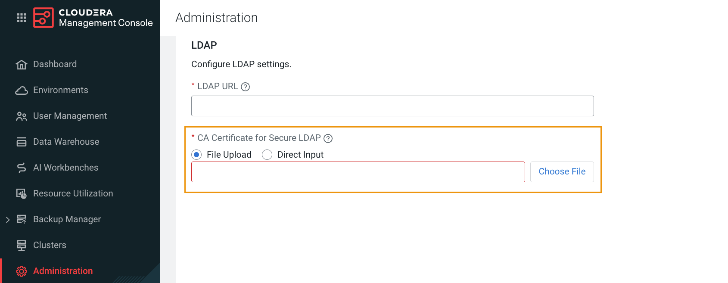
Task: Select the File Upload radio option
Action: click(196, 155)
